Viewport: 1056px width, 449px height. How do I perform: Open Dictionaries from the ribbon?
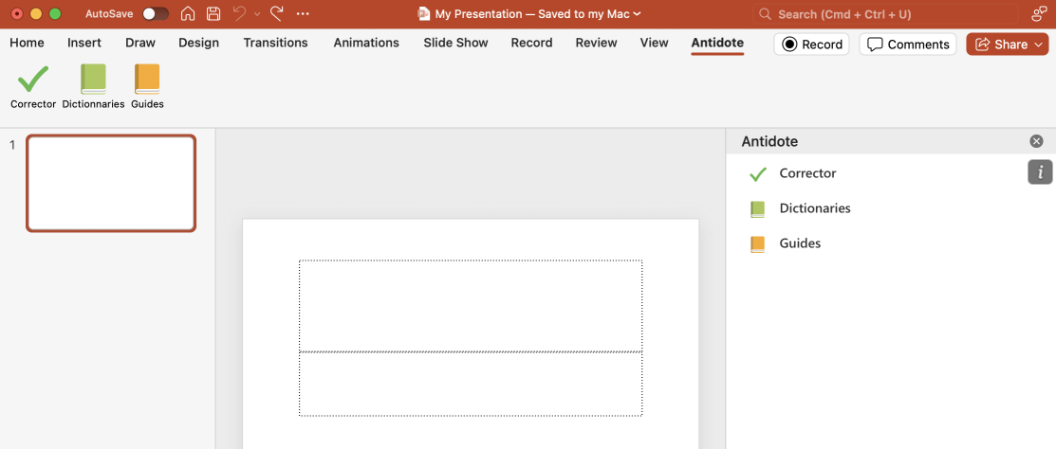tap(93, 86)
